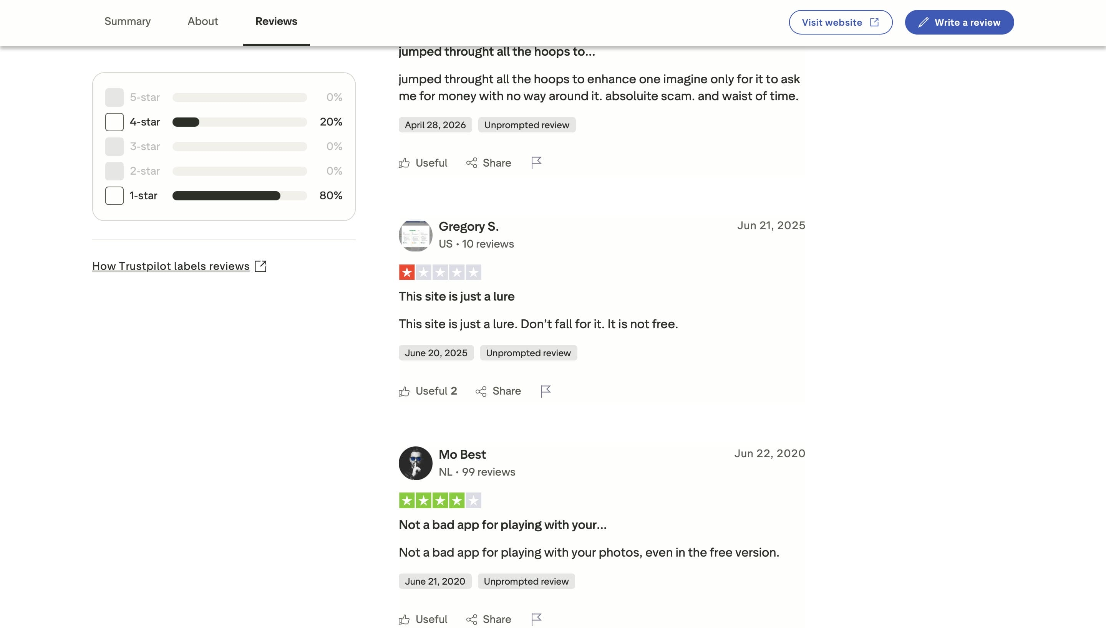Open external link icon beside Trustpilot labels

pos(260,266)
